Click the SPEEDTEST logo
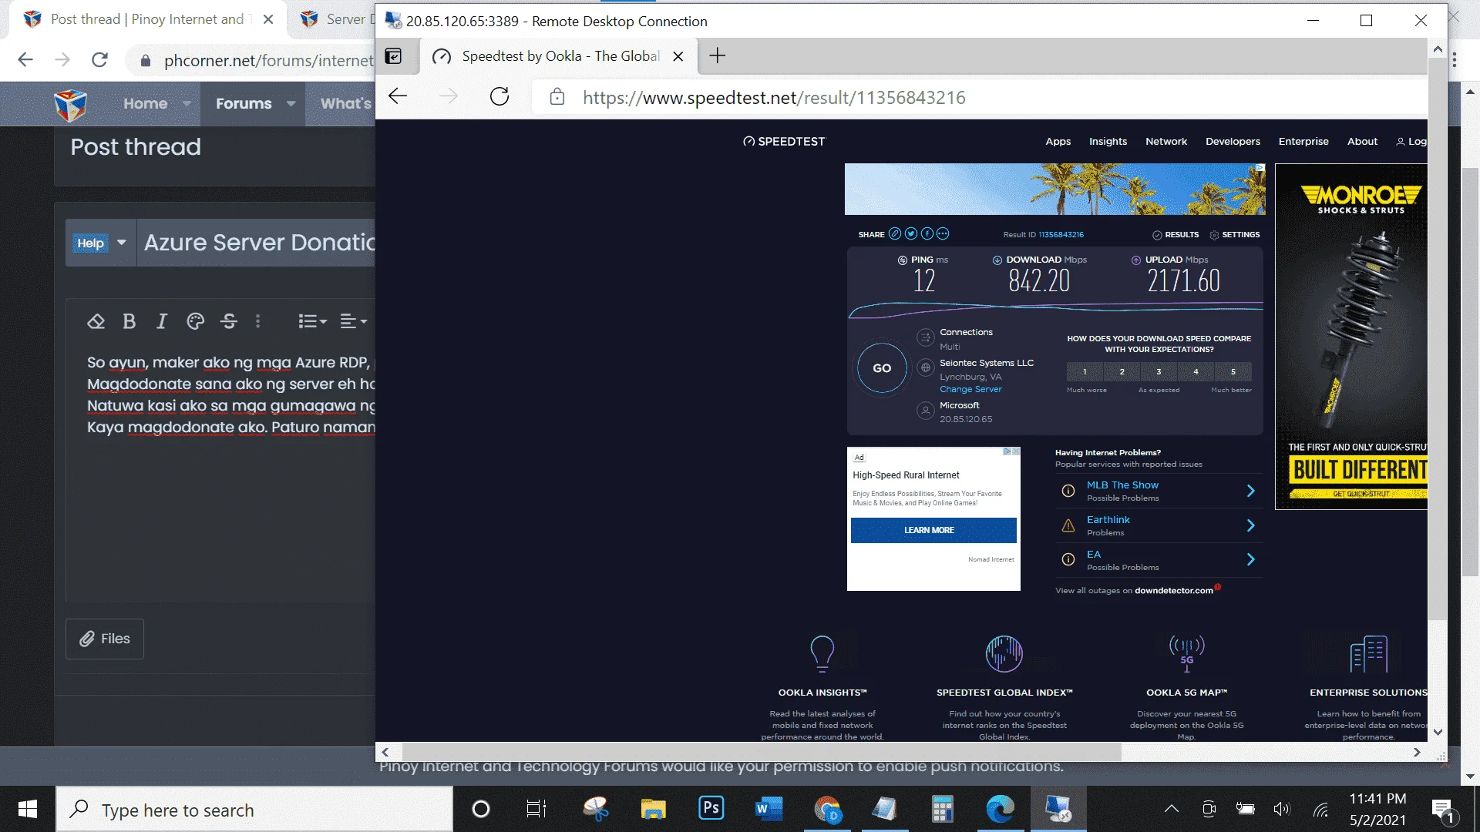This screenshot has height=832, width=1480. (x=784, y=141)
